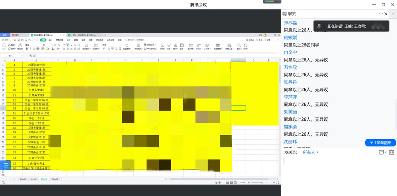Screen dimensions: 397x196
Task: Close the chat panel
Action: pyautogui.click(x=386, y=14)
